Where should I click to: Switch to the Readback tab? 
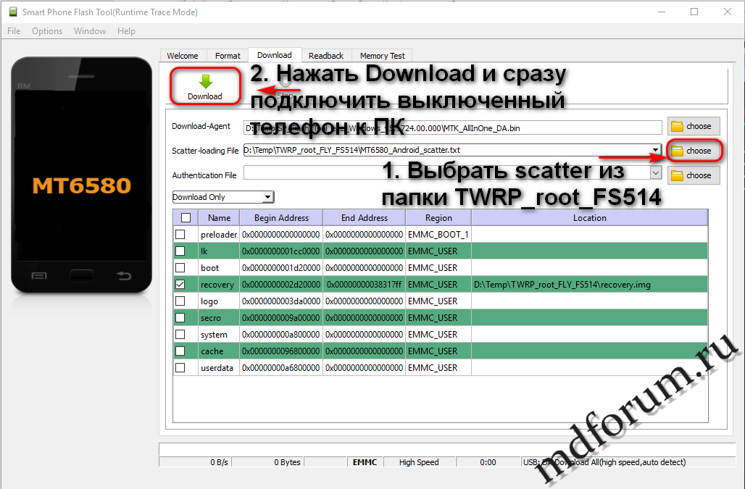pos(325,56)
